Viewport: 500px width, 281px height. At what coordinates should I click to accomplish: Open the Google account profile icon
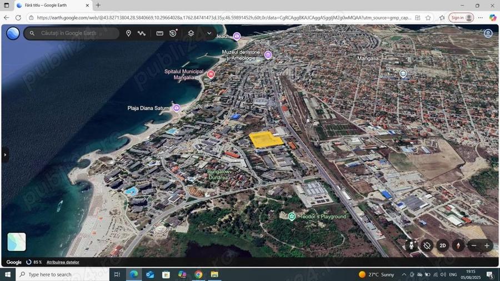tap(488, 33)
